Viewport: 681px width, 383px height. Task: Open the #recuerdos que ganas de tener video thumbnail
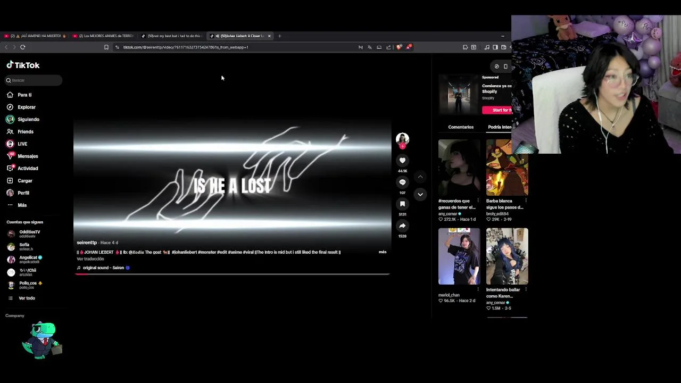(x=459, y=168)
